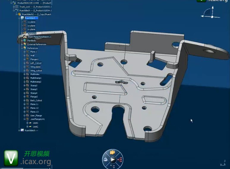This screenshot has width=230, height=169.
Task: Expand the Stamp4 node
Action: tap(24, 93)
